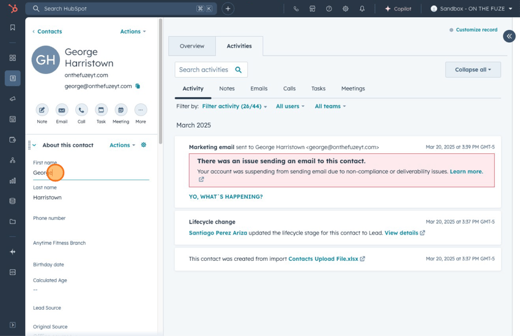
Task: Switch to the Emails sub-tab
Action: coord(259,89)
